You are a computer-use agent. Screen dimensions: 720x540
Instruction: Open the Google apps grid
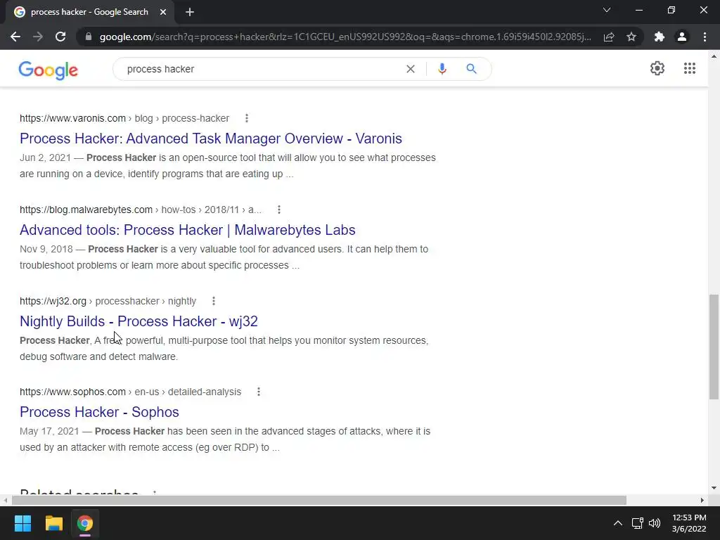[689, 68]
